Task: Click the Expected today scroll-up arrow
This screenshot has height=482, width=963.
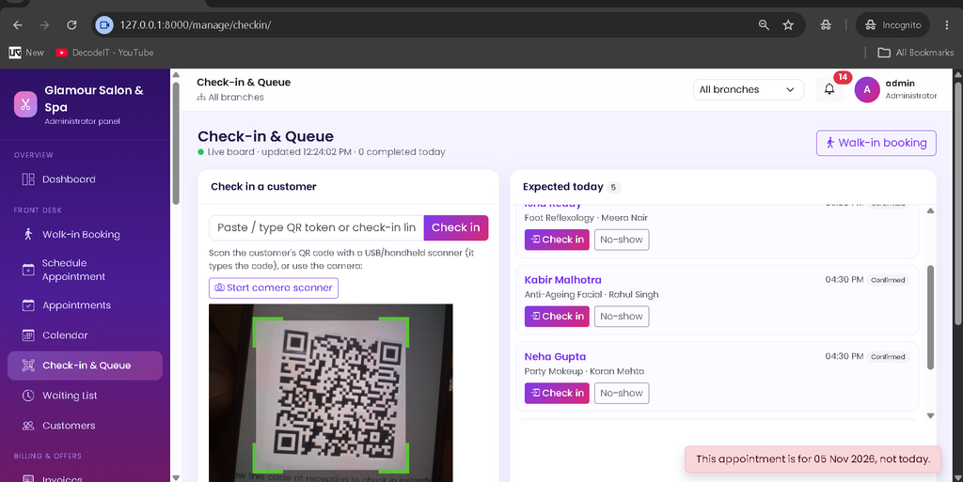Action: (930, 211)
